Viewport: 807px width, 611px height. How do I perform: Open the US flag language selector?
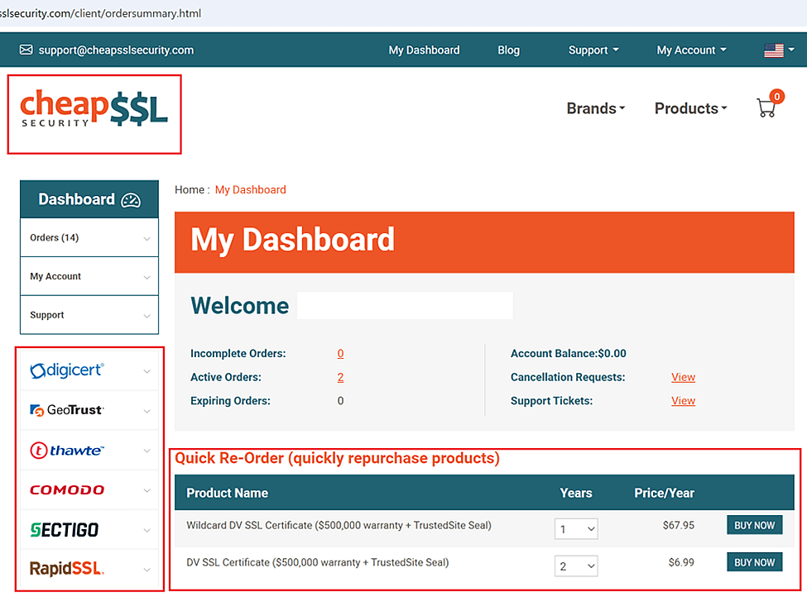click(778, 50)
